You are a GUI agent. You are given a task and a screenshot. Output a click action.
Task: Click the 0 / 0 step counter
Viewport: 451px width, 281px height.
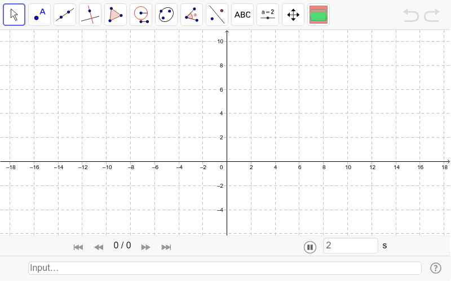point(122,246)
